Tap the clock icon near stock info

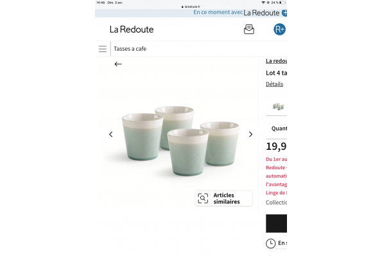point(270,244)
